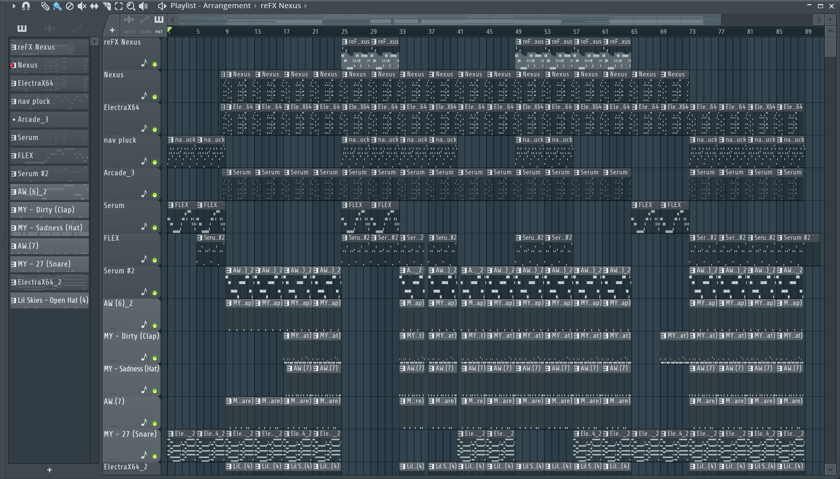Select the Nexus pattern in picker
Image resolution: width=840 pixels, height=479 pixels.
coord(49,65)
